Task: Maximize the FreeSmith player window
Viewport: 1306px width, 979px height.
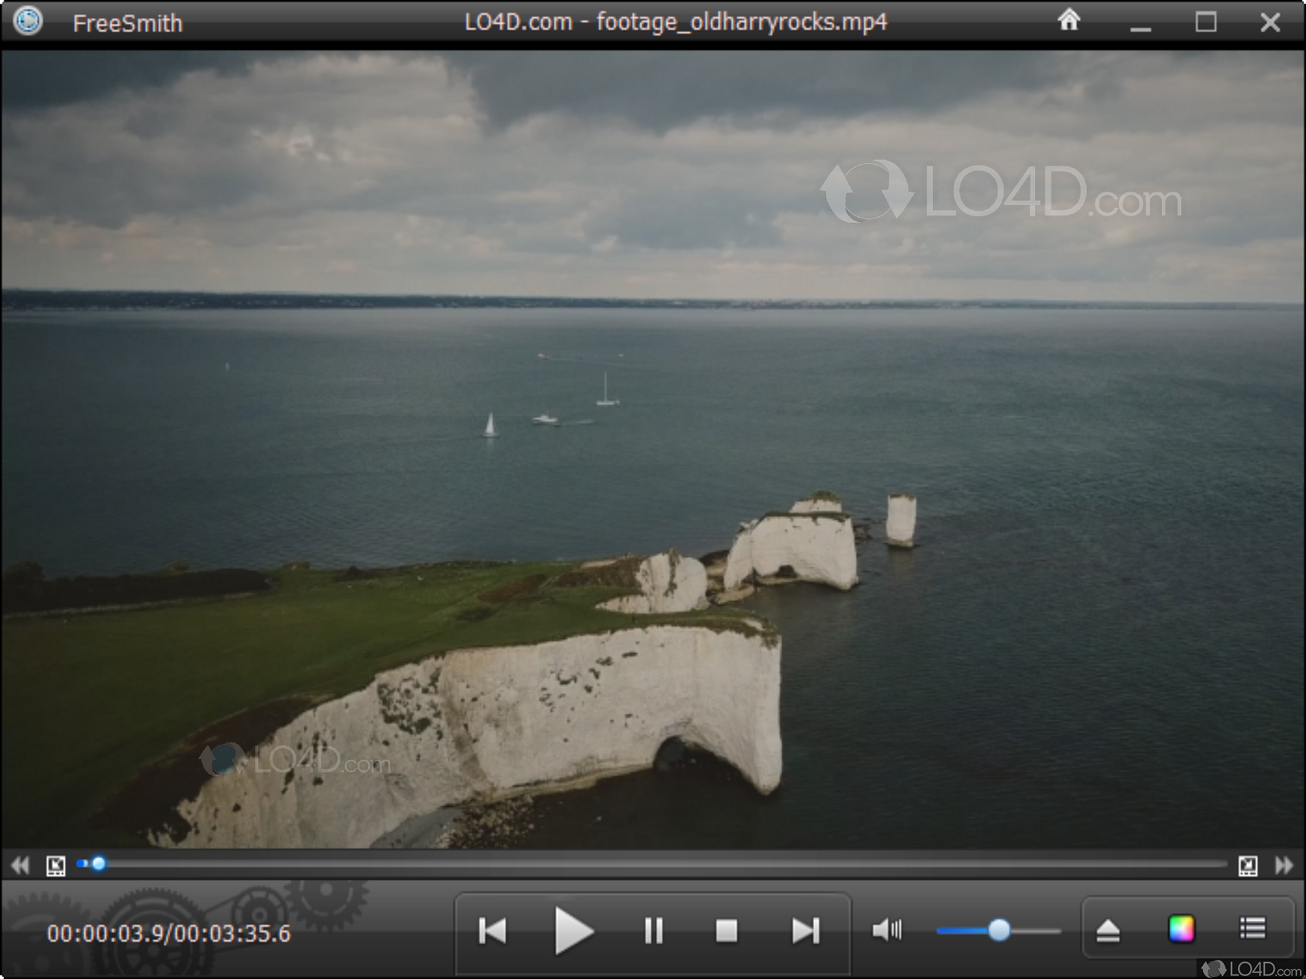Action: click(x=1205, y=22)
